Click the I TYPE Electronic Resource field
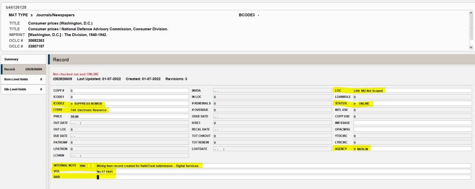This screenshot has width=475, height=189. (x=128, y=110)
